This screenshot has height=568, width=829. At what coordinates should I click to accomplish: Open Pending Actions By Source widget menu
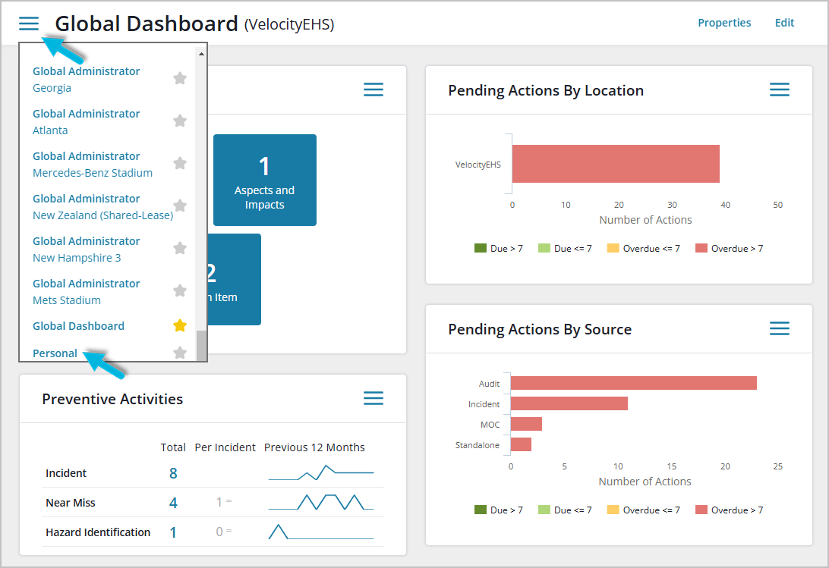(x=780, y=328)
